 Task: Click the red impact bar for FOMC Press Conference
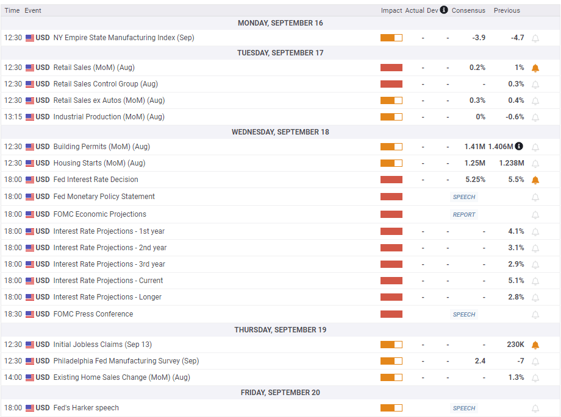point(391,314)
